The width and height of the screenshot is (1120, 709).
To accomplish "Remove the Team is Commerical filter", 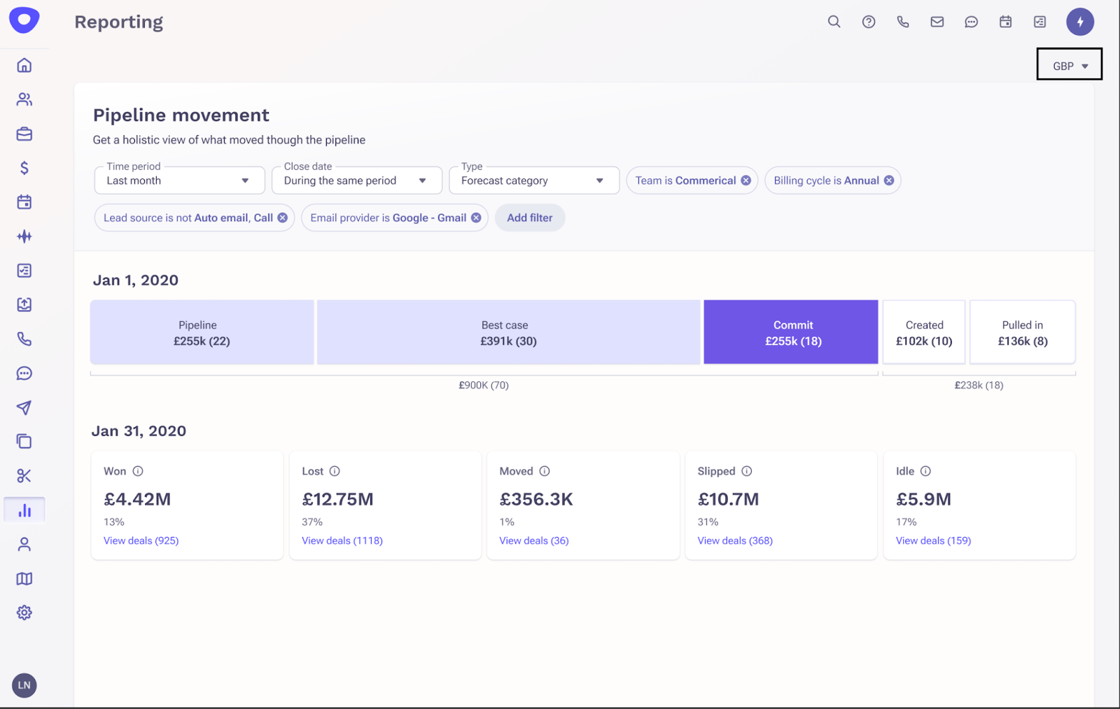I will (x=746, y=181).
